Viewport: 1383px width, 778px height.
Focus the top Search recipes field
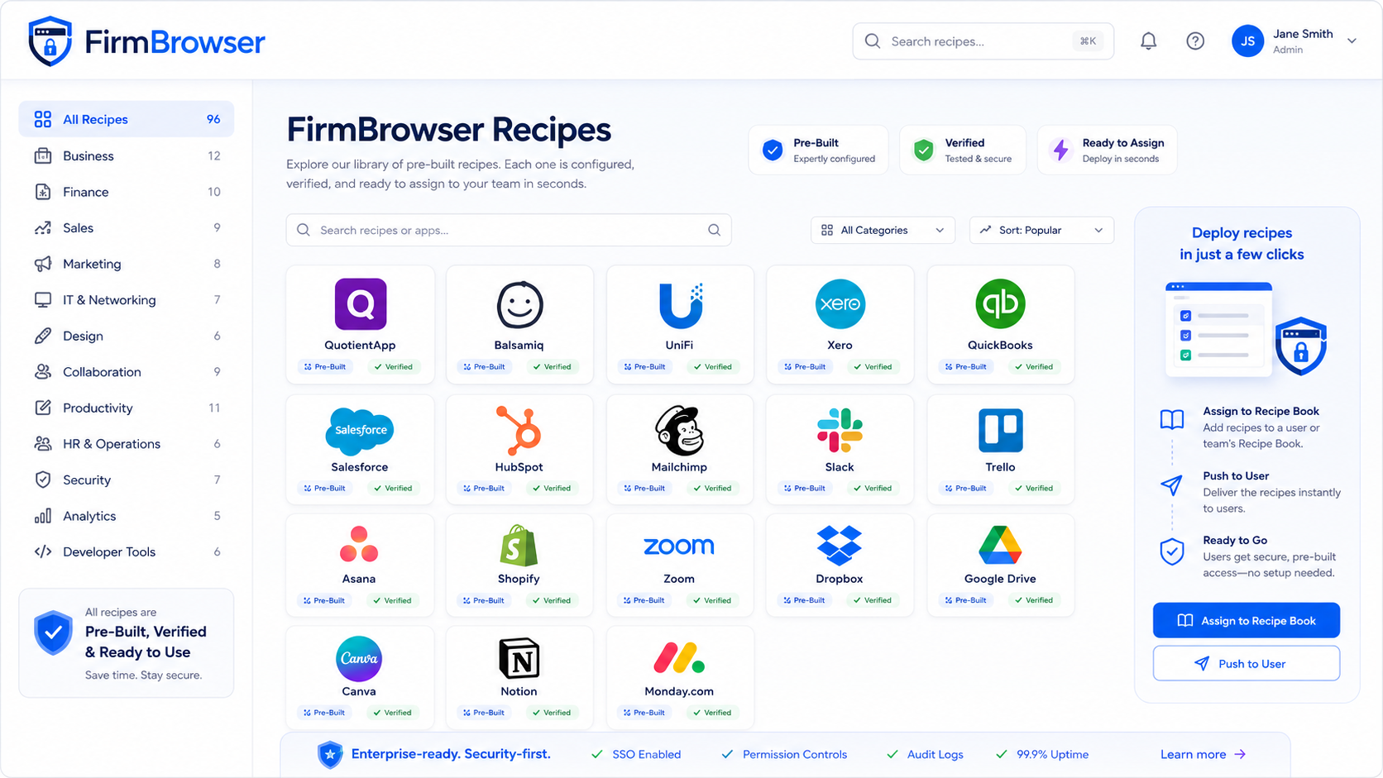pos(983,41)
